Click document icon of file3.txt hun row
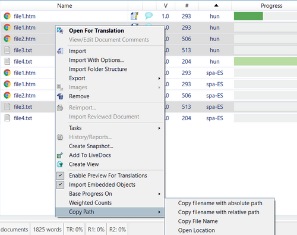The width and height of the screenshot is (297, 235). (7, 50)
